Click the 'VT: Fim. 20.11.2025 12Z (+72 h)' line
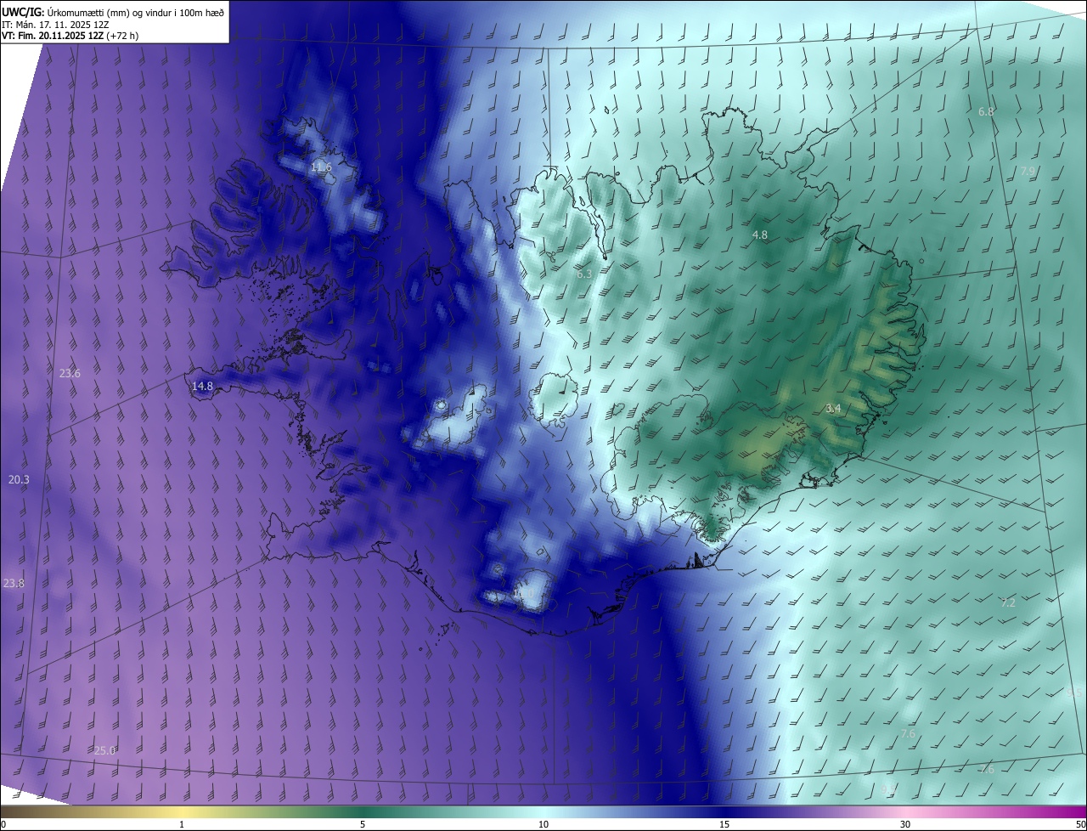 [x=70, y=36]
